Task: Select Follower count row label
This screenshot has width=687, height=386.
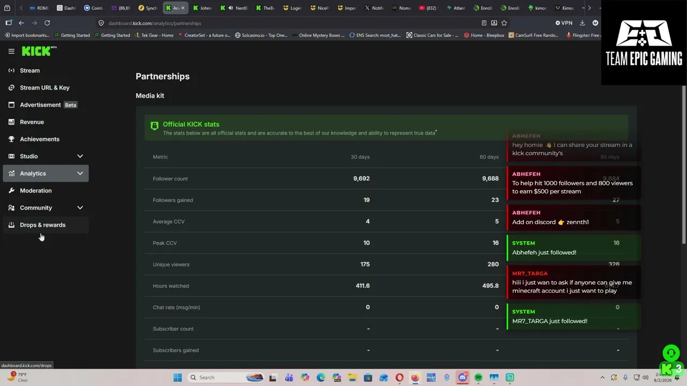Action: 170,179
